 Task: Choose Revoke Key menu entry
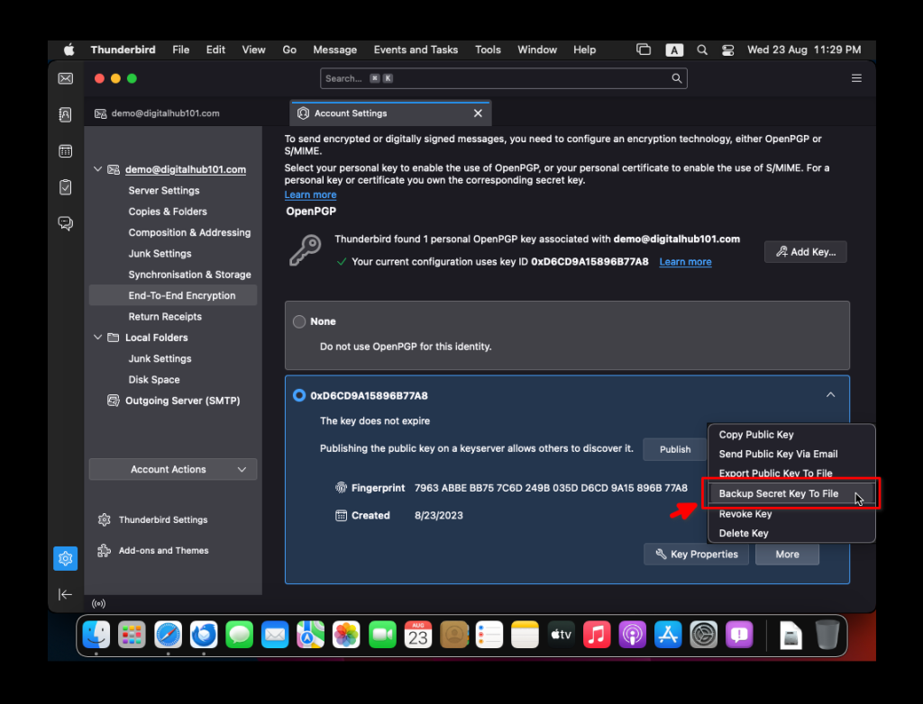coord(791,514)
